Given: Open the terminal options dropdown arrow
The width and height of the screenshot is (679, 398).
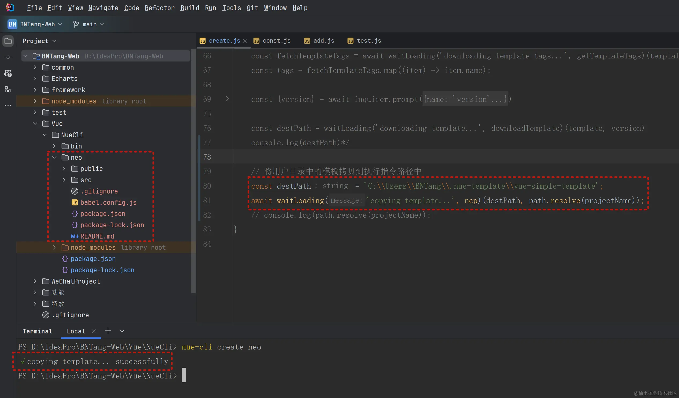Looking at the screenshot, I should 122,331.
